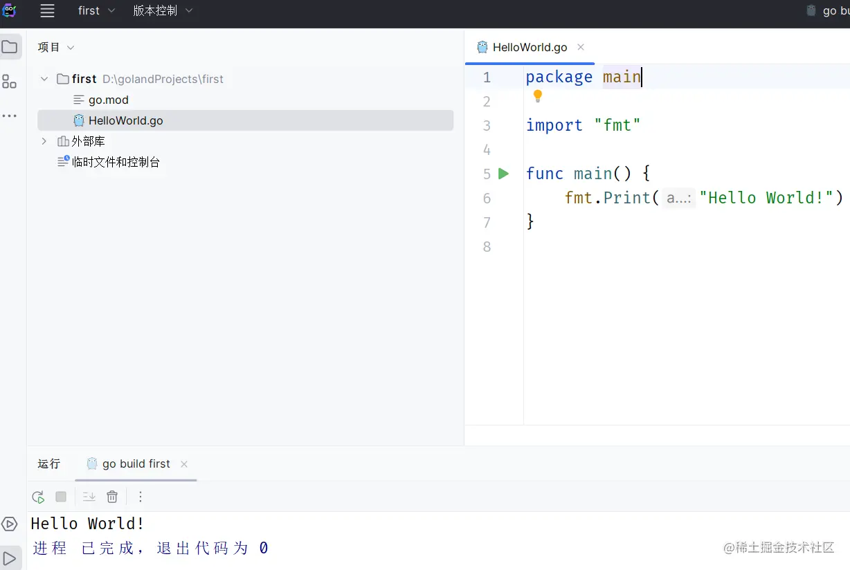Viewport: 850px width, 570px height.
Task: Select 临时文件和控制台 in project tree
Action: [x=116, y=162]
